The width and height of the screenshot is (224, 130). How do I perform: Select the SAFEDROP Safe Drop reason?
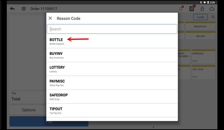point(112,96)
